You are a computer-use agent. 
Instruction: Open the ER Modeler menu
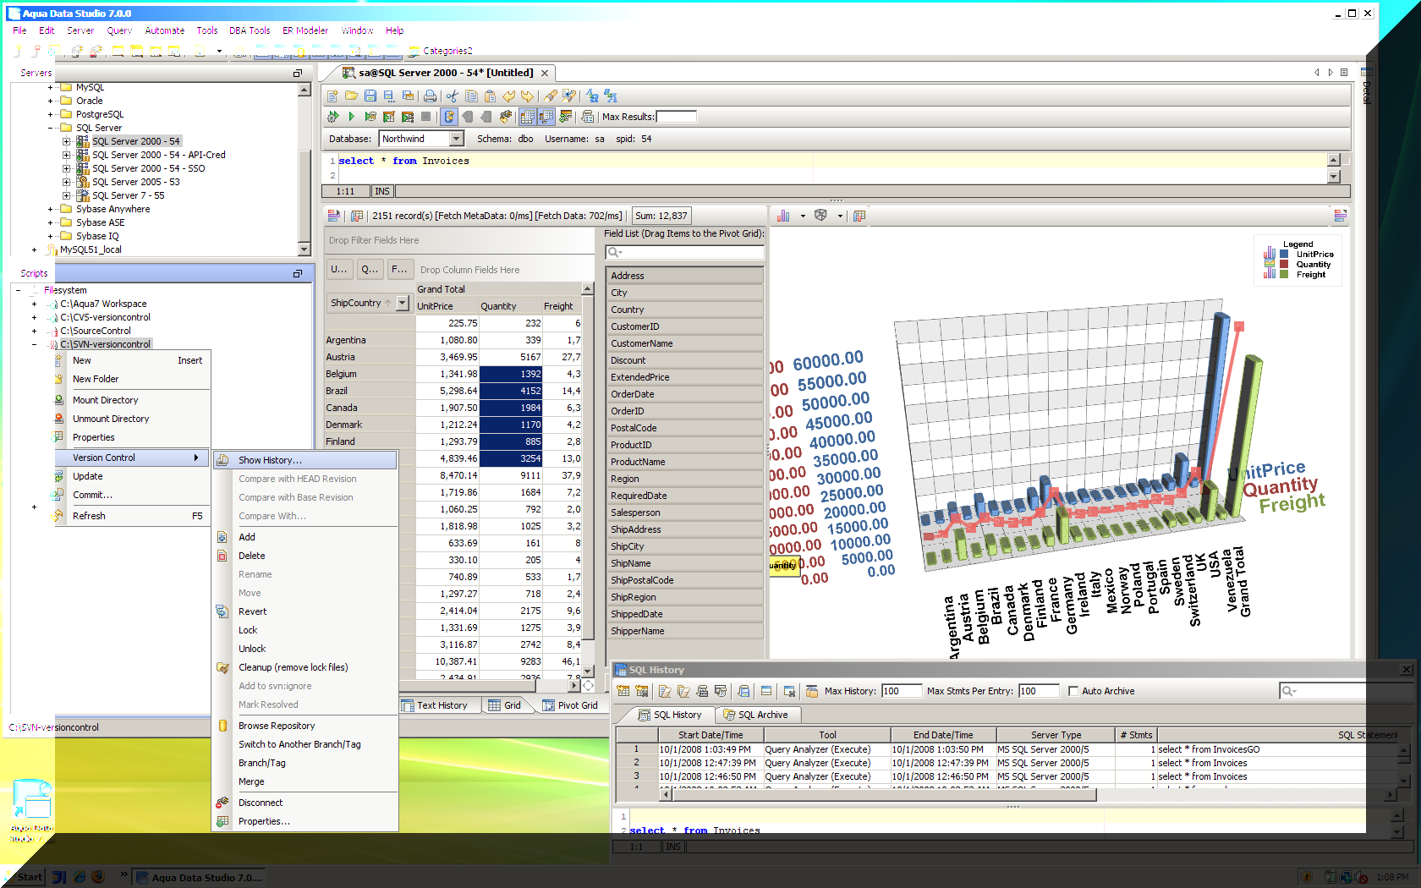coord(305,30)
